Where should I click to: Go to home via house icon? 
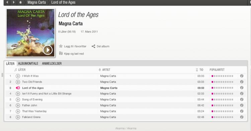[20, 2]
